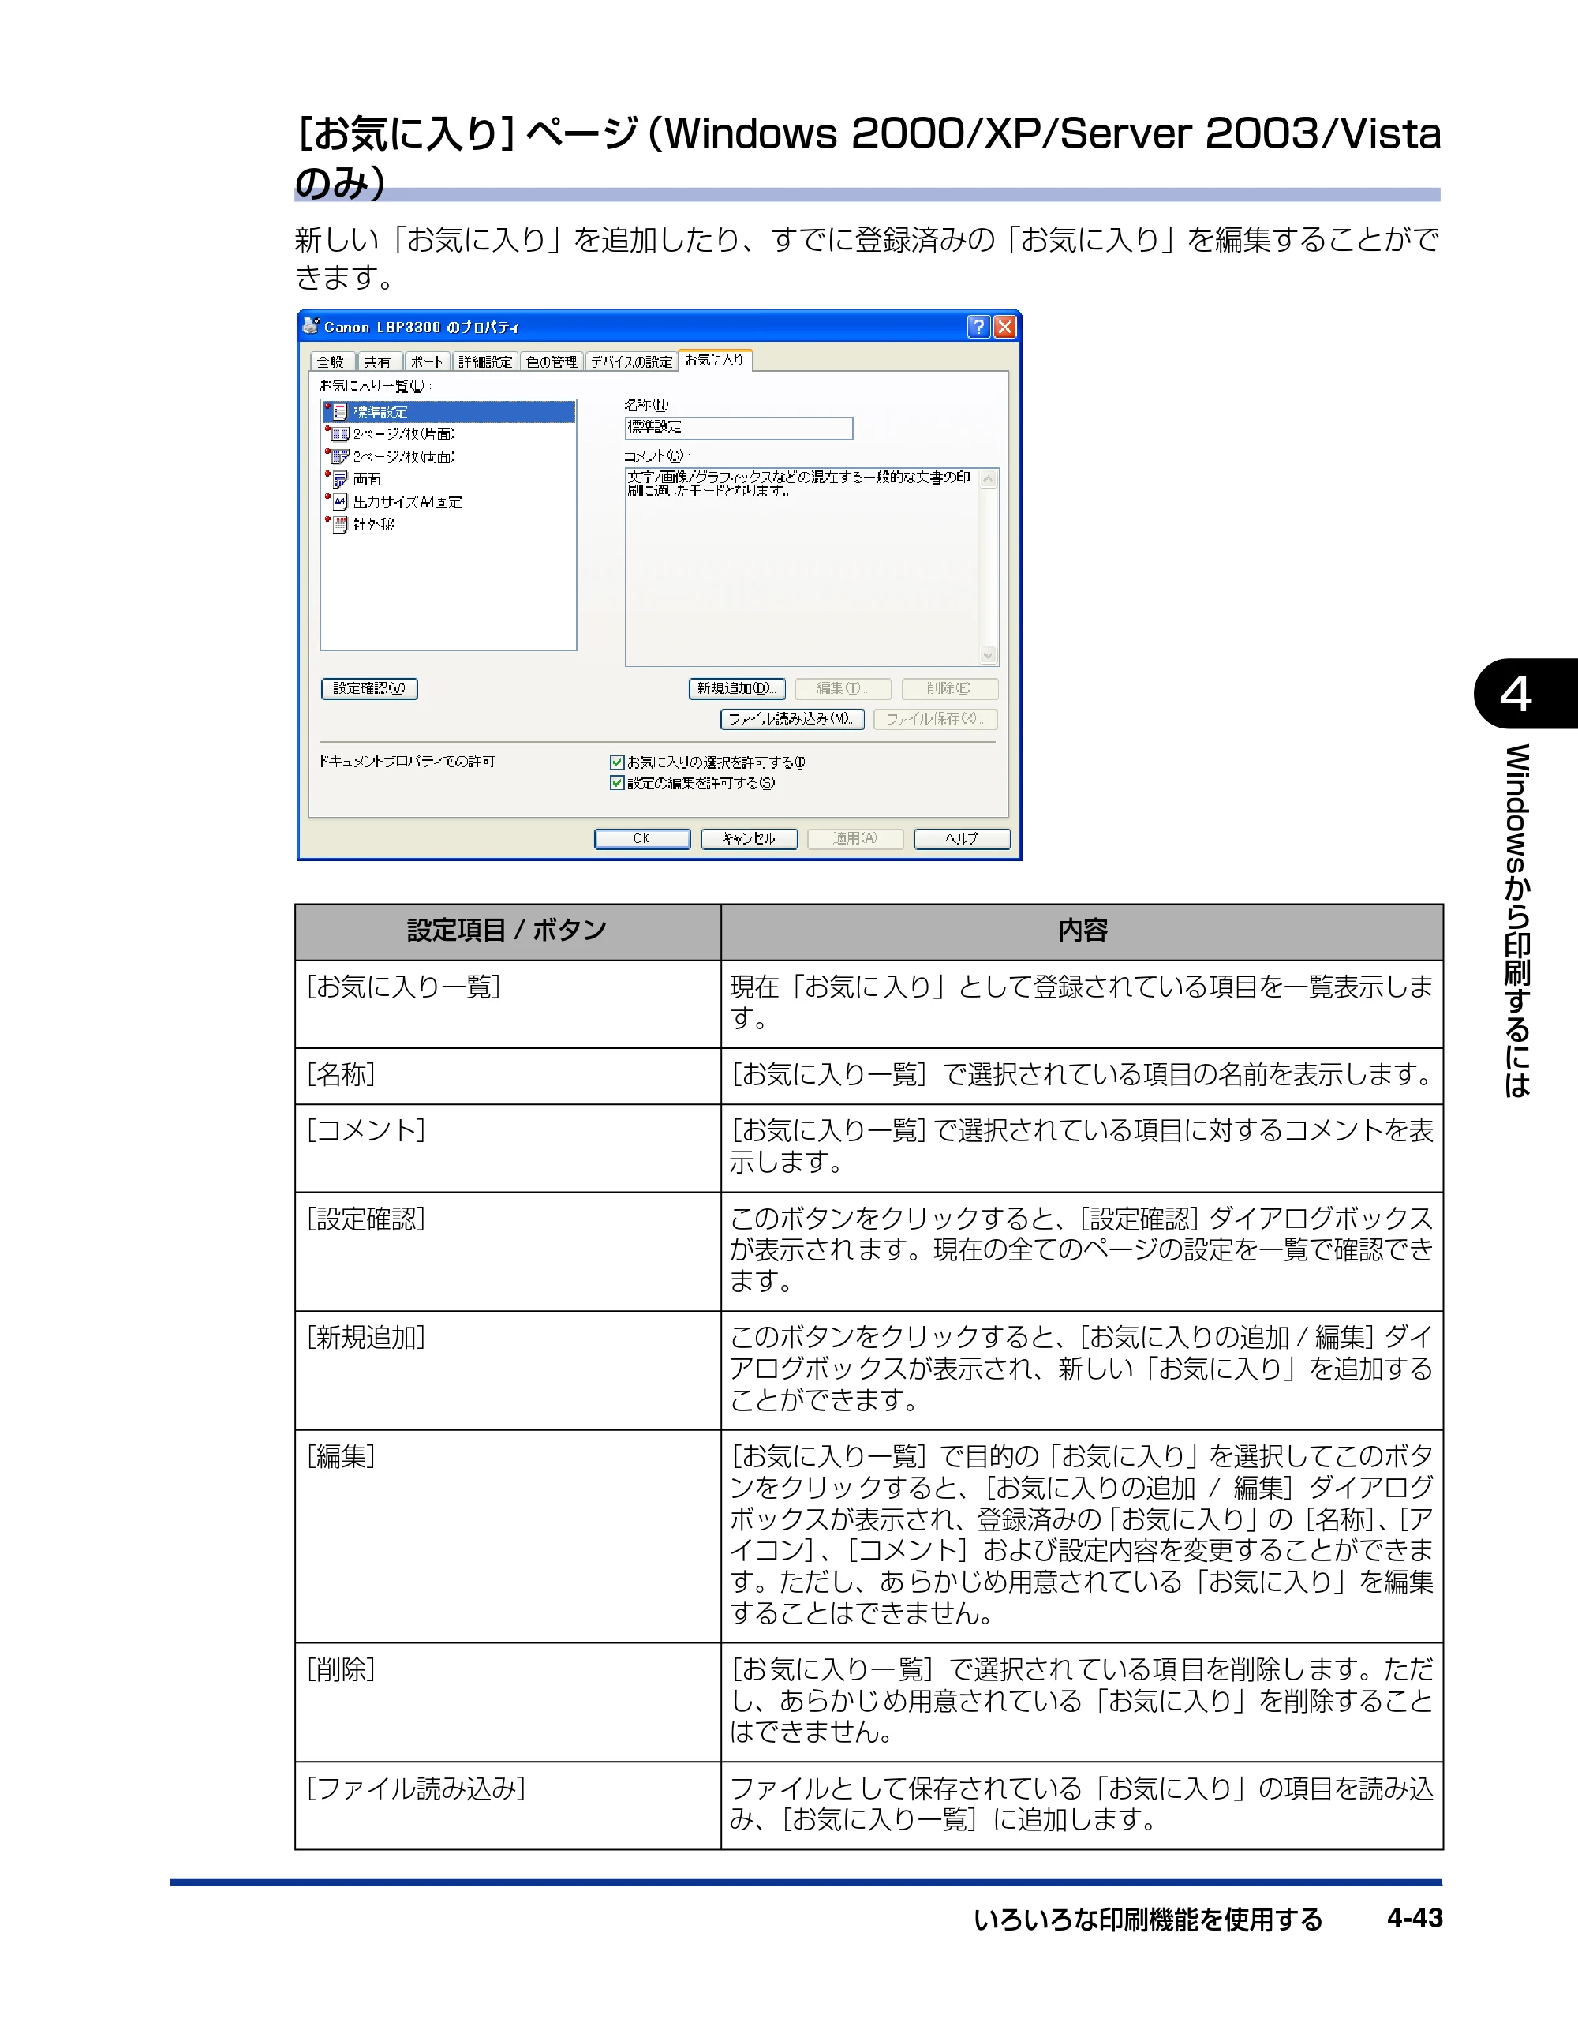Screen dimensions: 1578x2030
Task: Click the 社外秘 profile icon
Action: click(x=339, y=524)
